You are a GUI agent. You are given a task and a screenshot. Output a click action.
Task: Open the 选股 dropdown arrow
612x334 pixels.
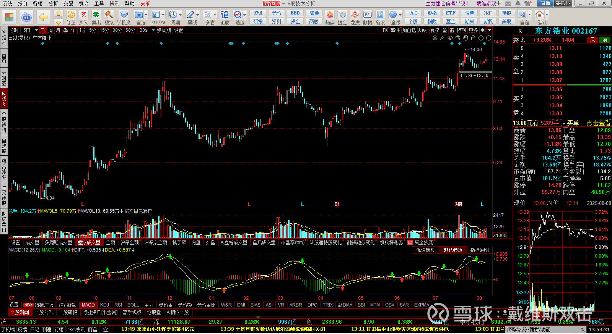coord(244,15)
